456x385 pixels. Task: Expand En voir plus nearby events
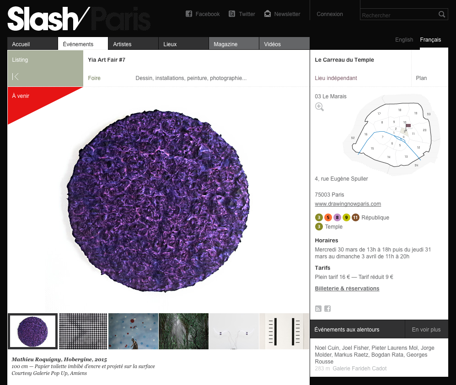[426, 330]
